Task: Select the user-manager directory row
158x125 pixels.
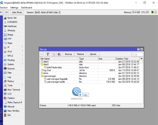Action: coord(91,76)
